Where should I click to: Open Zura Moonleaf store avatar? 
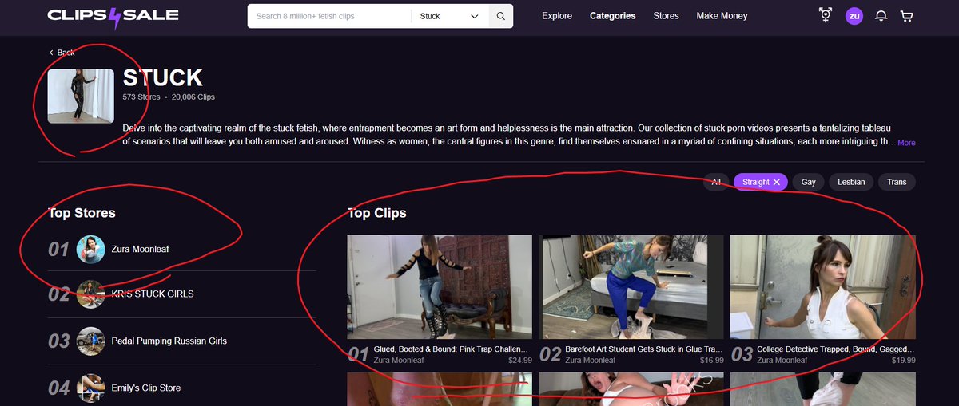(x=91, y=249)
